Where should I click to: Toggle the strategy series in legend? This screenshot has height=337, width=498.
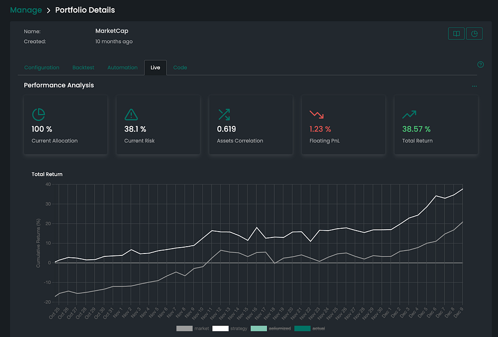(230, 328)
